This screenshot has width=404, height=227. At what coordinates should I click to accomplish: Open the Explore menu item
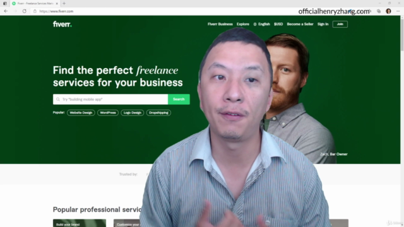243,24
